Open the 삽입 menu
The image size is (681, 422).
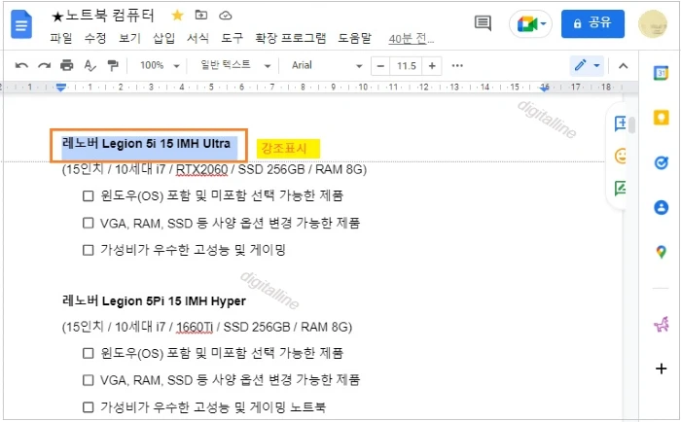pyautogui.click(x=163, y=38)
